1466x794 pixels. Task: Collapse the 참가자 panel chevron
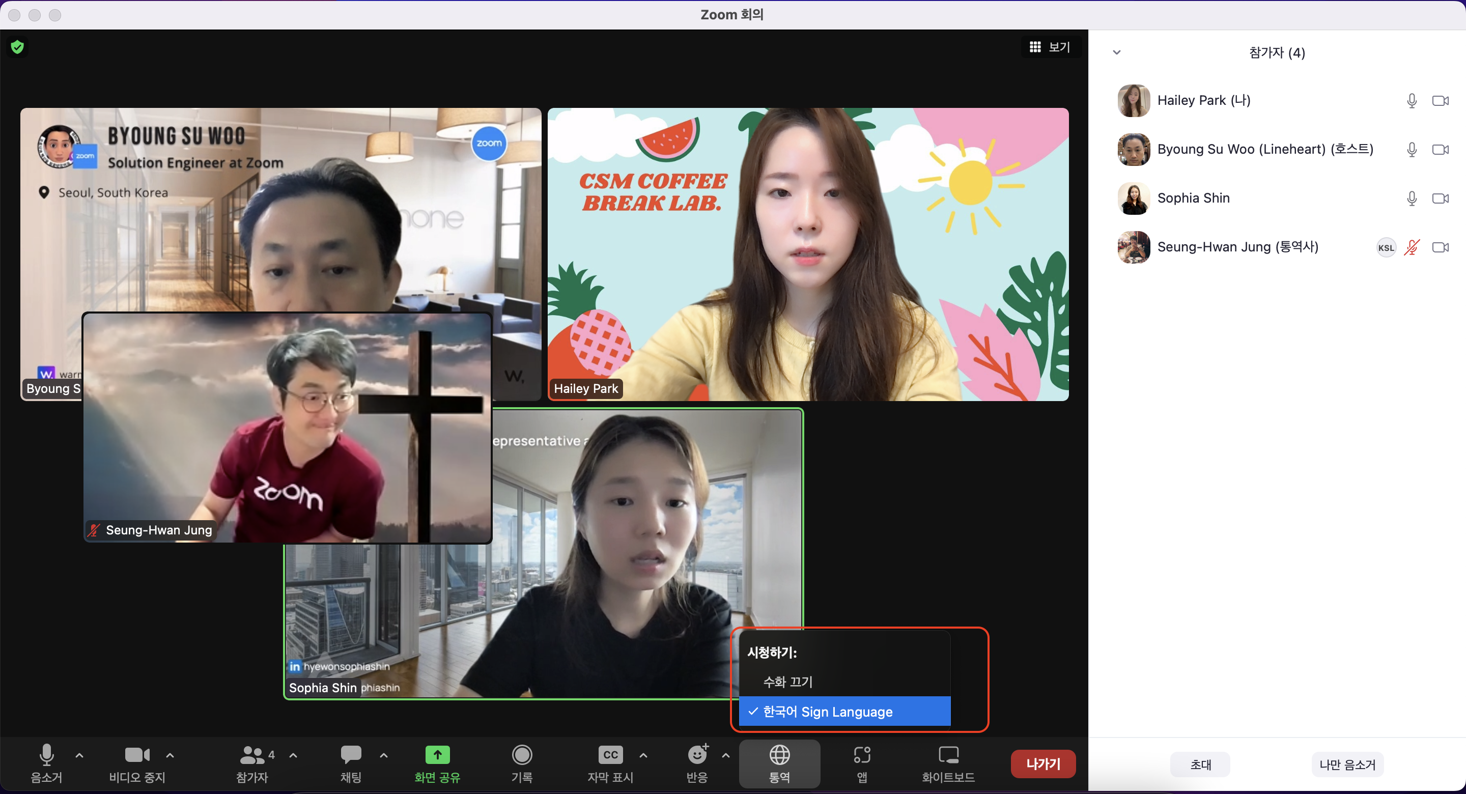coord(1117,52)
